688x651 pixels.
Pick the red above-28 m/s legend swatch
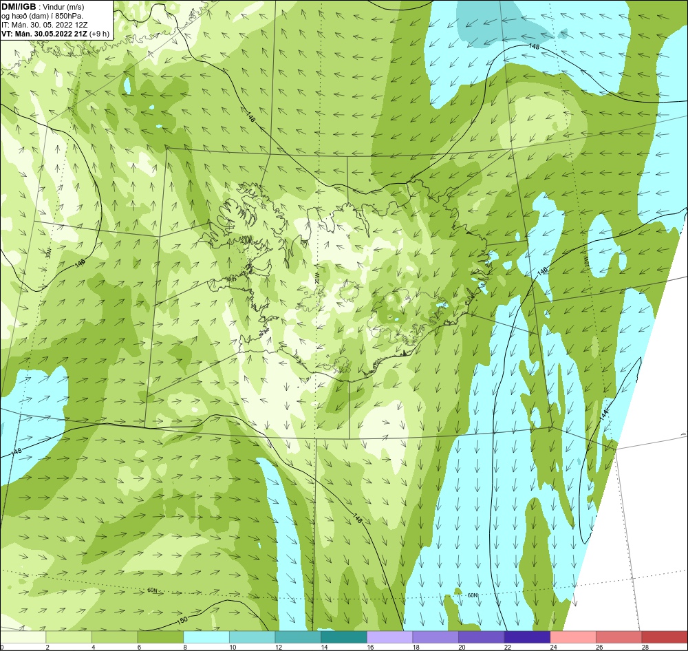[x=665, y=637]
